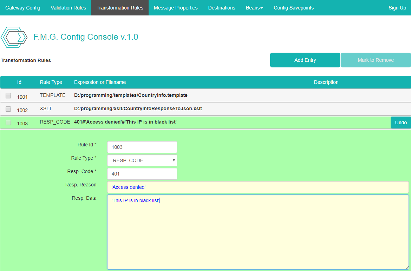Click inside the Resp. Data textarea
Image resolution: width=411 pixels, height=271 pixels.
click(x=258, y=232)
